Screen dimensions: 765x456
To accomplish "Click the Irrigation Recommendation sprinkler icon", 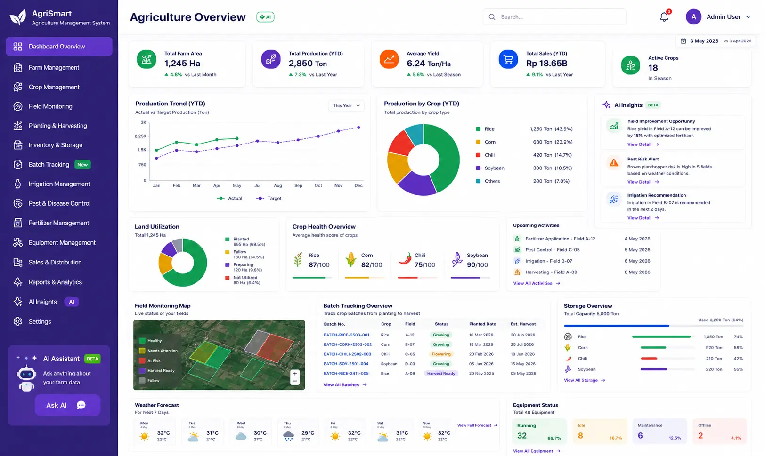I will pos(614,199).
